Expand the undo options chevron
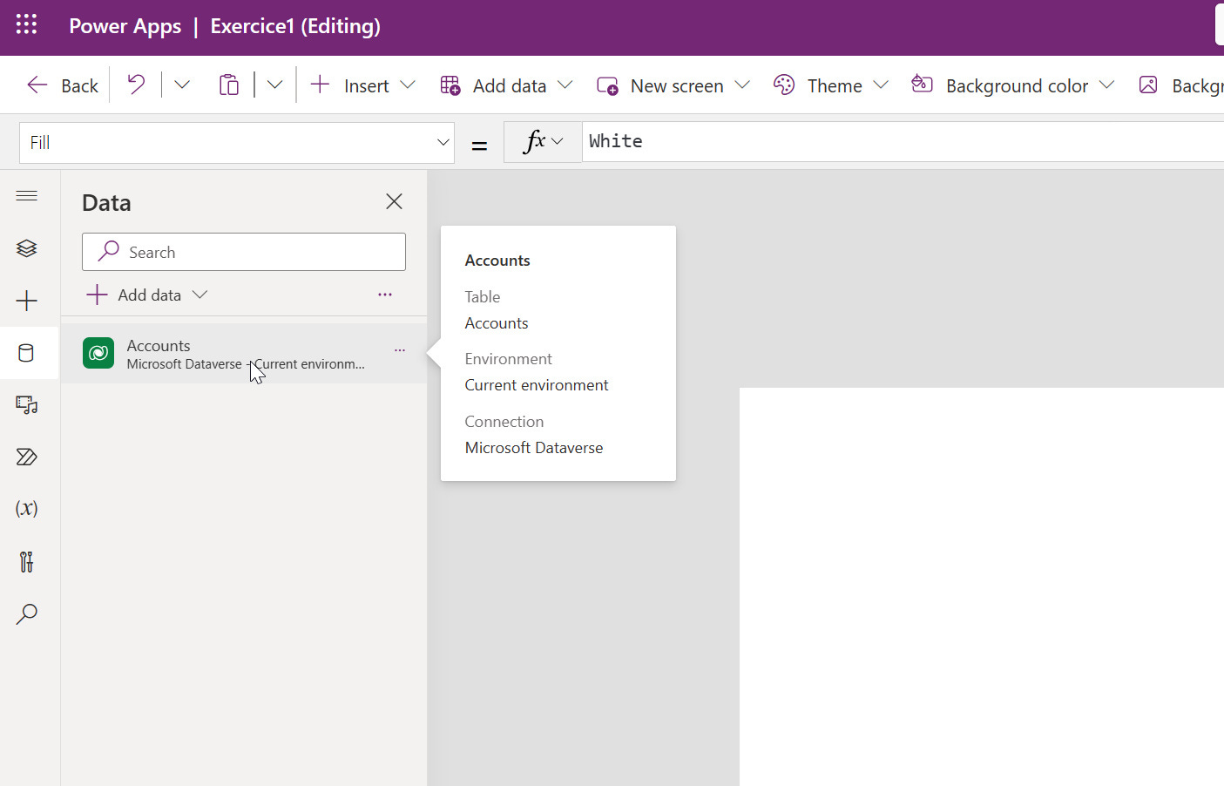The width and height of the screenshot is (1224, 786). pos(182,85)
